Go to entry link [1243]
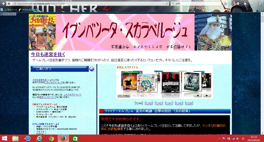Screen dimensions: 264x142 tap(149, 103)
